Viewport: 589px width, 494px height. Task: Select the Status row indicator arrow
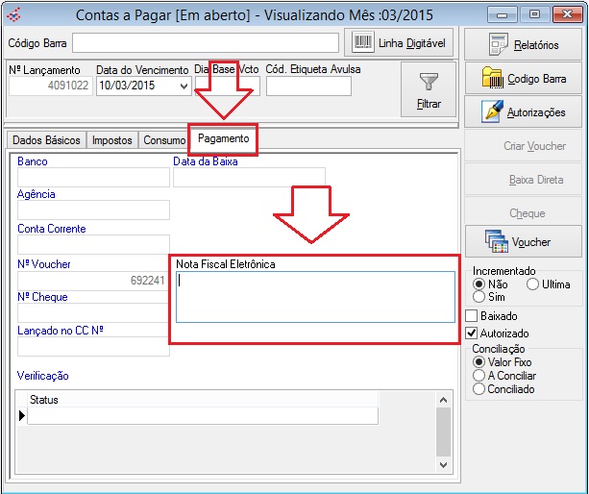coord(23,416)
